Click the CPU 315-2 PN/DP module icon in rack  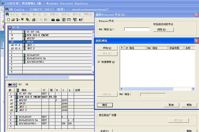click(24, 35)
